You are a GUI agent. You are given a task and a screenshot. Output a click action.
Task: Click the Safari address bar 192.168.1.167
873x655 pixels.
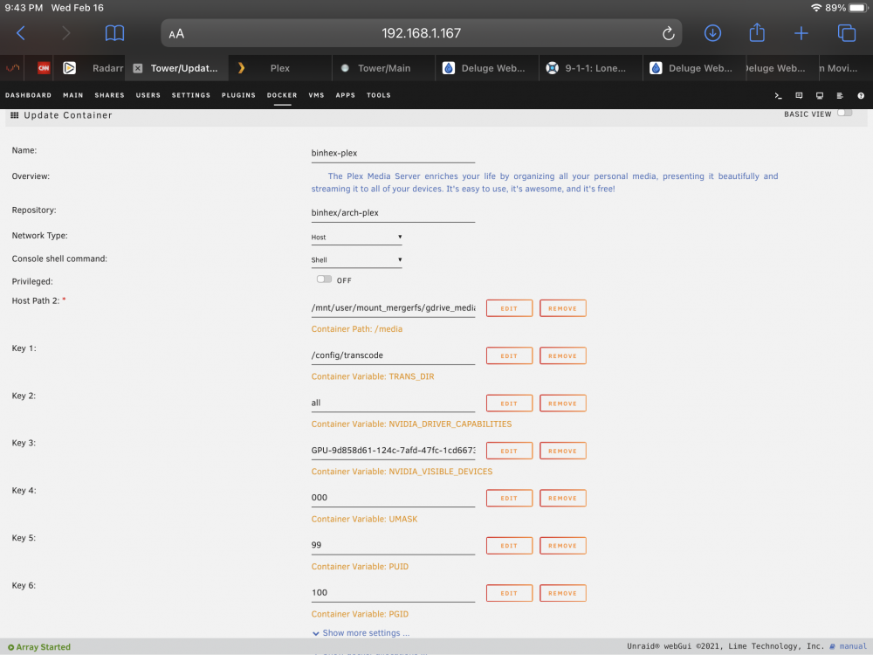(422, 33)
